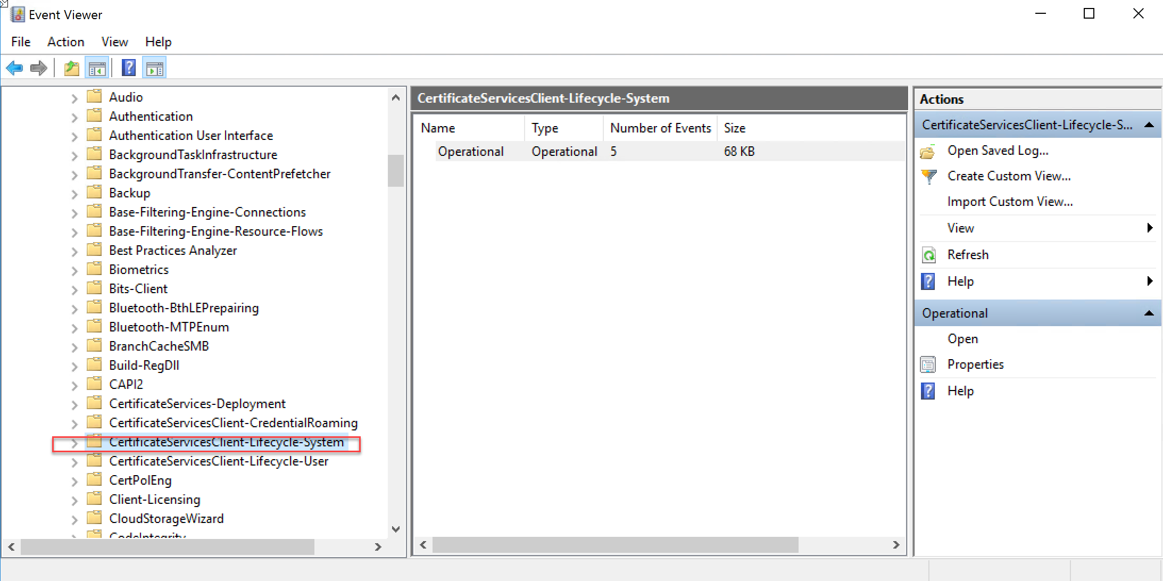Image resolution: width=1163 pixels, height=581 pixels.
Task: Open the File menu
Action: 21,42
